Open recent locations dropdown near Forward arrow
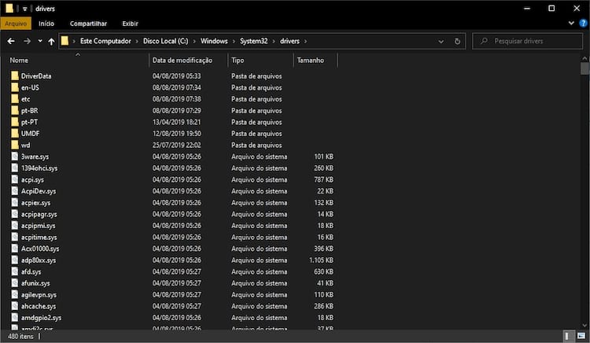Image resolution: width=590 pixels, height=343 pixels. tap(39, 41)
